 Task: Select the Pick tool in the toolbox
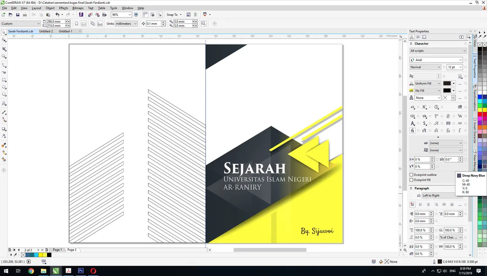(4, 33)
